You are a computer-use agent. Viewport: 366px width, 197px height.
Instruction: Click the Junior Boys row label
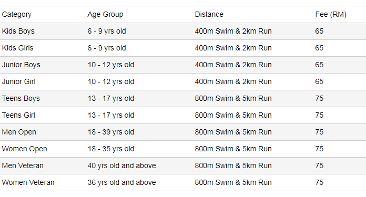[21, 65]
